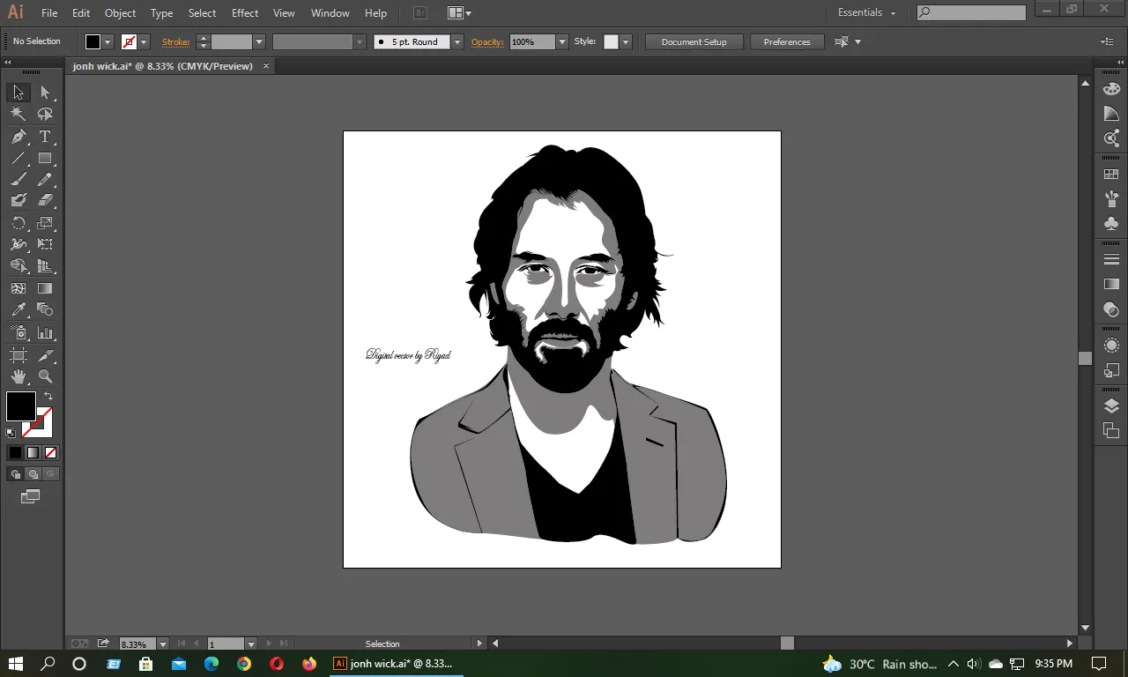Open the Type menu
1128x677 pixels.
pyautogui.click(x=161, y=13)
